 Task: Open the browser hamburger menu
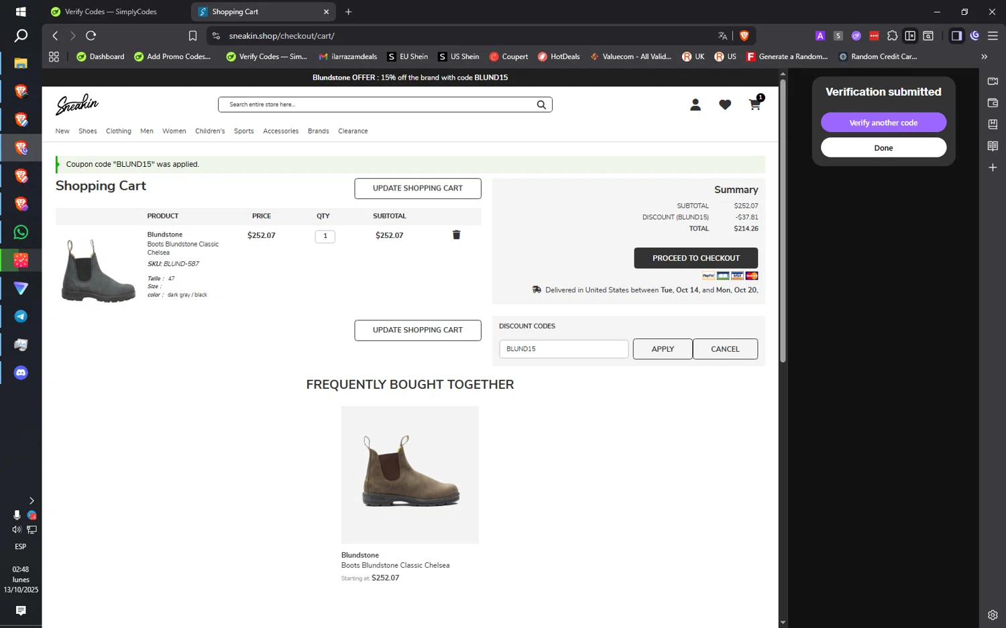pyautogui.click(x=993, y=36)
